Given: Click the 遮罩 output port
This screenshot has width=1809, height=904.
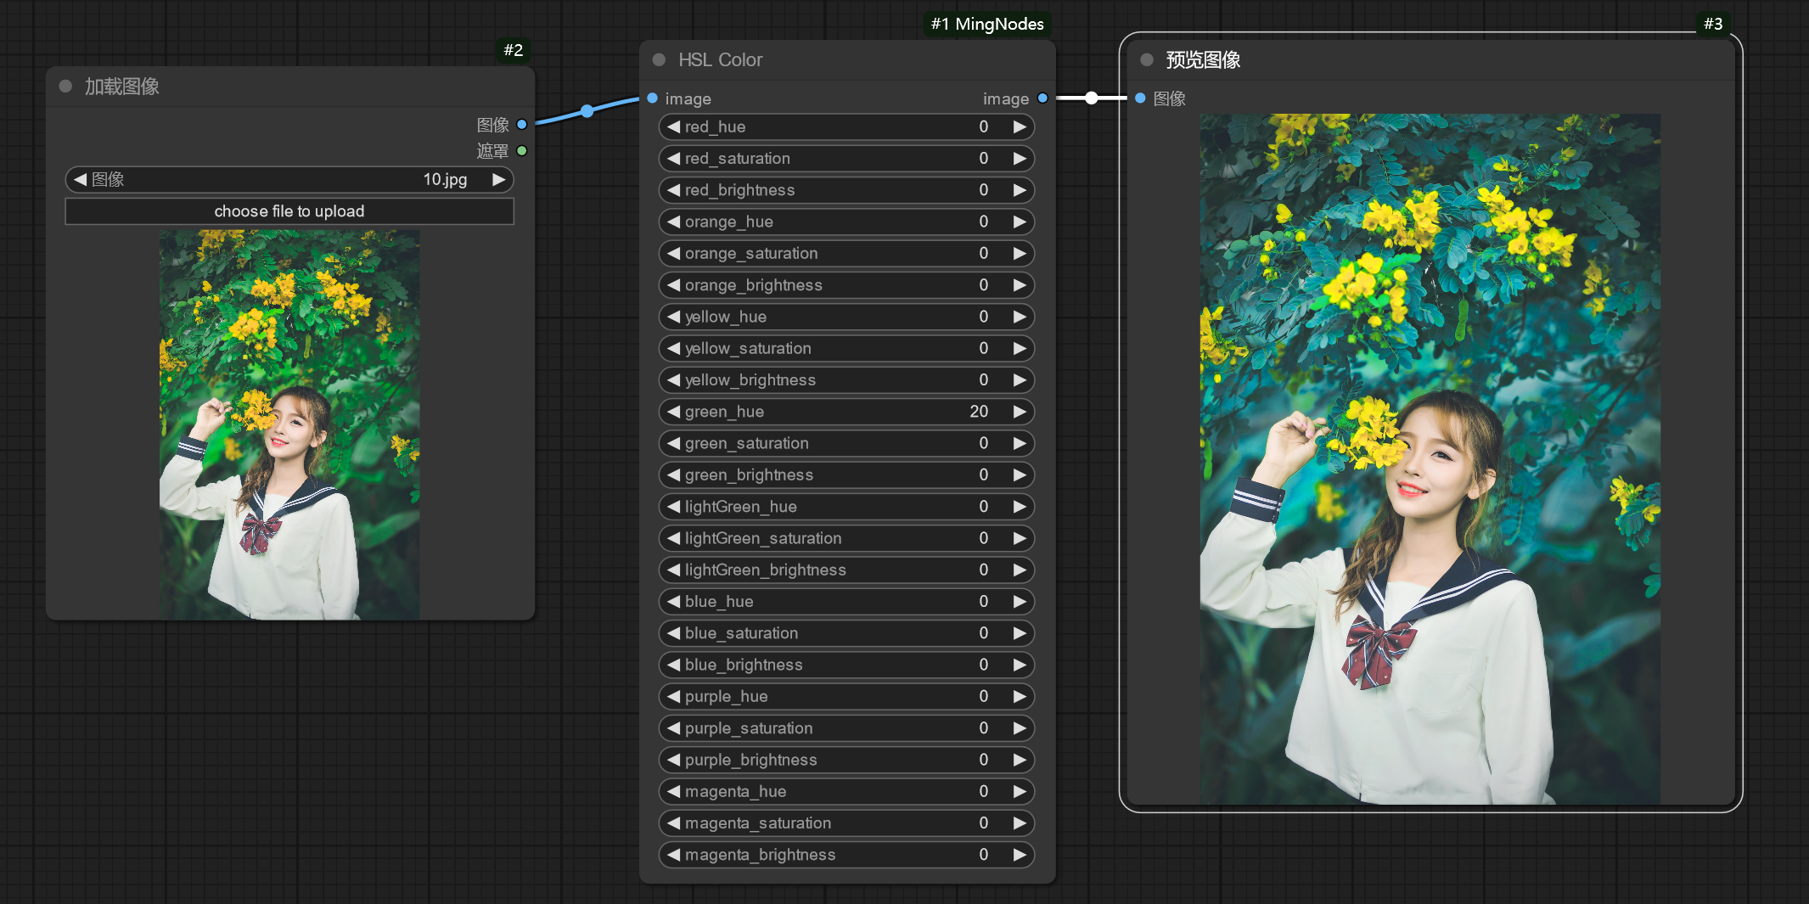Looking at the screenshot, I should [522, 151].
